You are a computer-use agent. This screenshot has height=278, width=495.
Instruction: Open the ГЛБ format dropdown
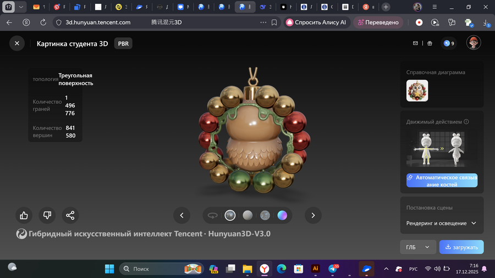pos(417,247)
